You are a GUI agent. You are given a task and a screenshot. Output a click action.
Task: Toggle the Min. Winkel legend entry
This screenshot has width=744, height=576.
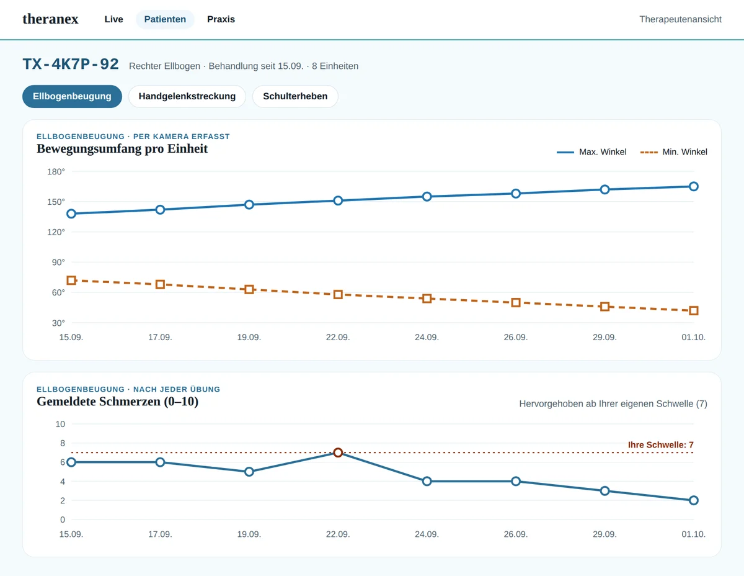673,152
